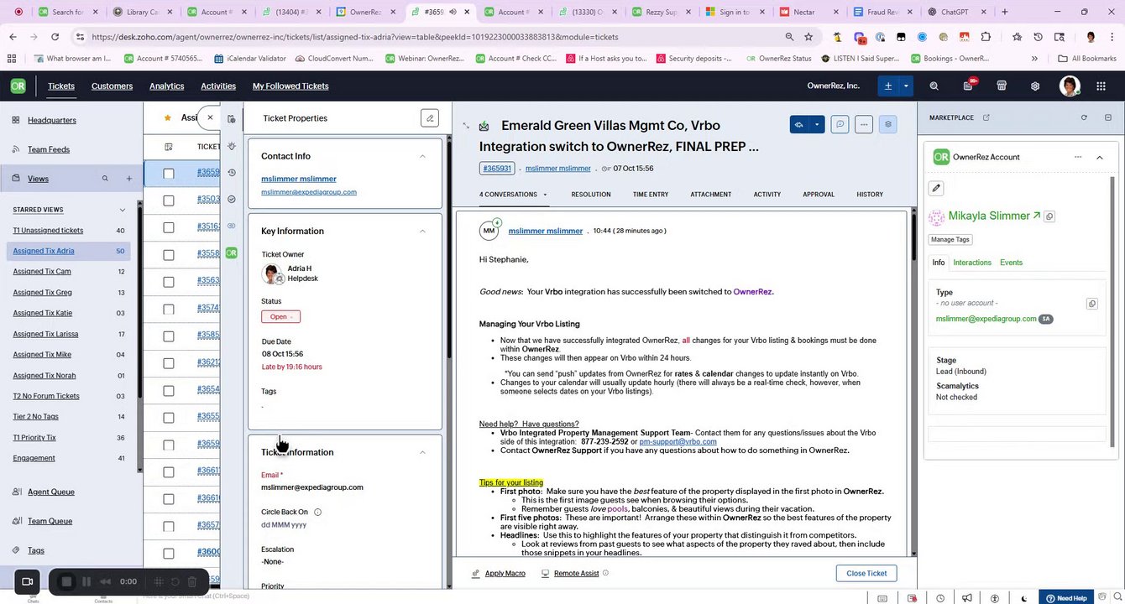1125x604 pixels.
Task: Open the history clock sidebar icon
Action: (232, 173)
